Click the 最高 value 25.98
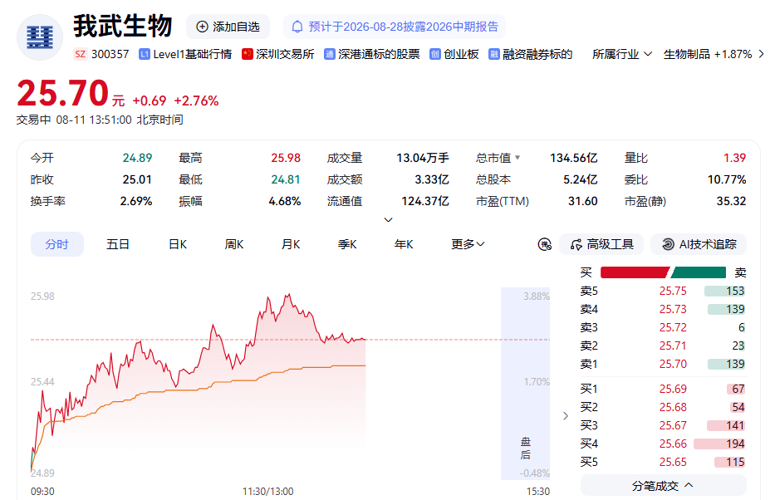 [286, 158]
